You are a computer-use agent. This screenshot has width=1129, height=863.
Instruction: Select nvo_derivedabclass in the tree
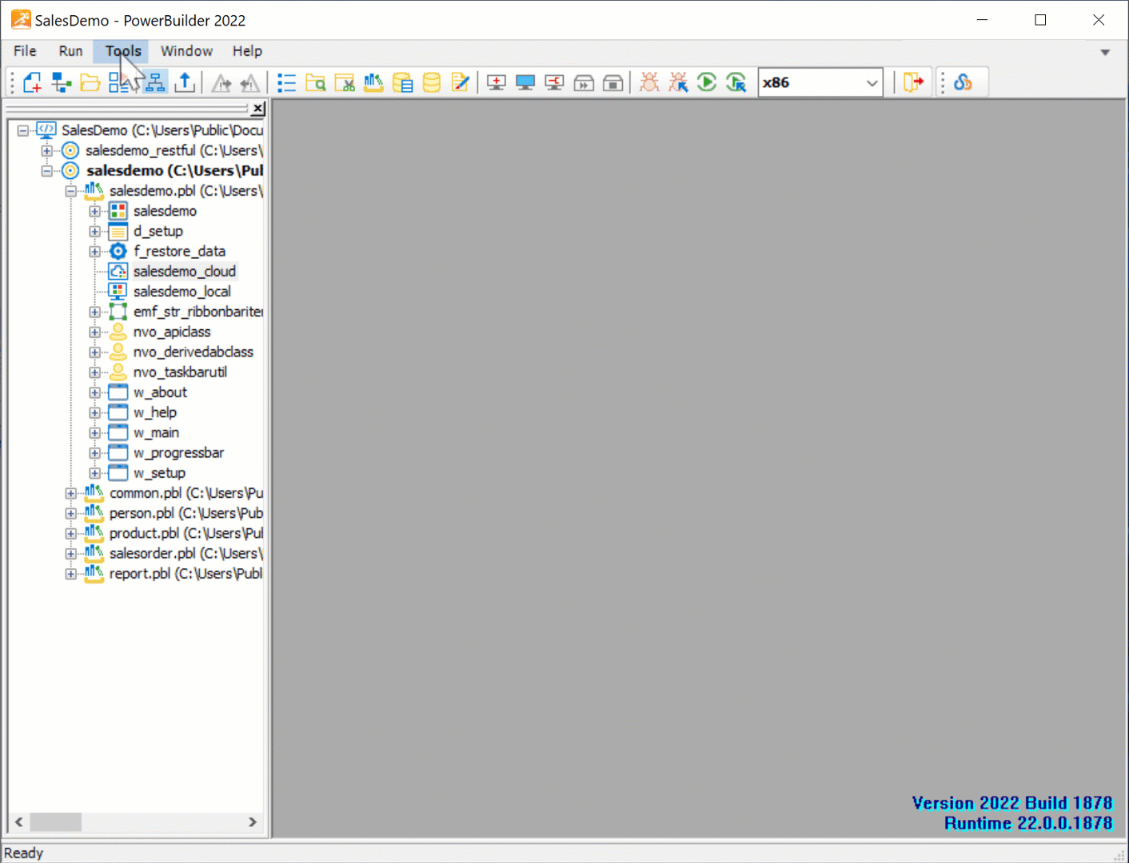click(x=193, y=352)
